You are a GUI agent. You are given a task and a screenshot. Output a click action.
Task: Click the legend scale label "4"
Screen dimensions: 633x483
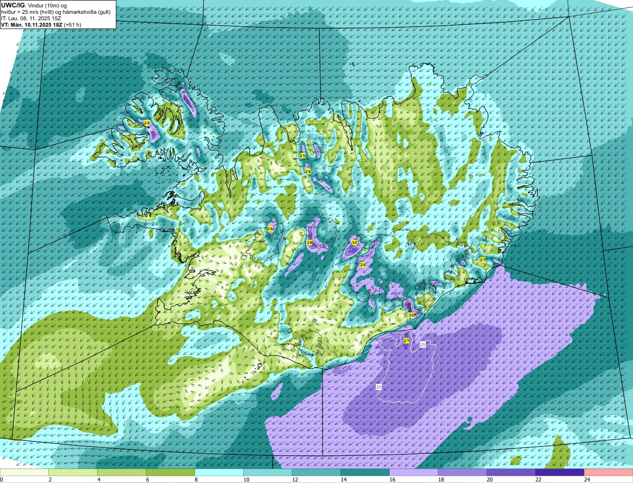click(x=98, y=480)
